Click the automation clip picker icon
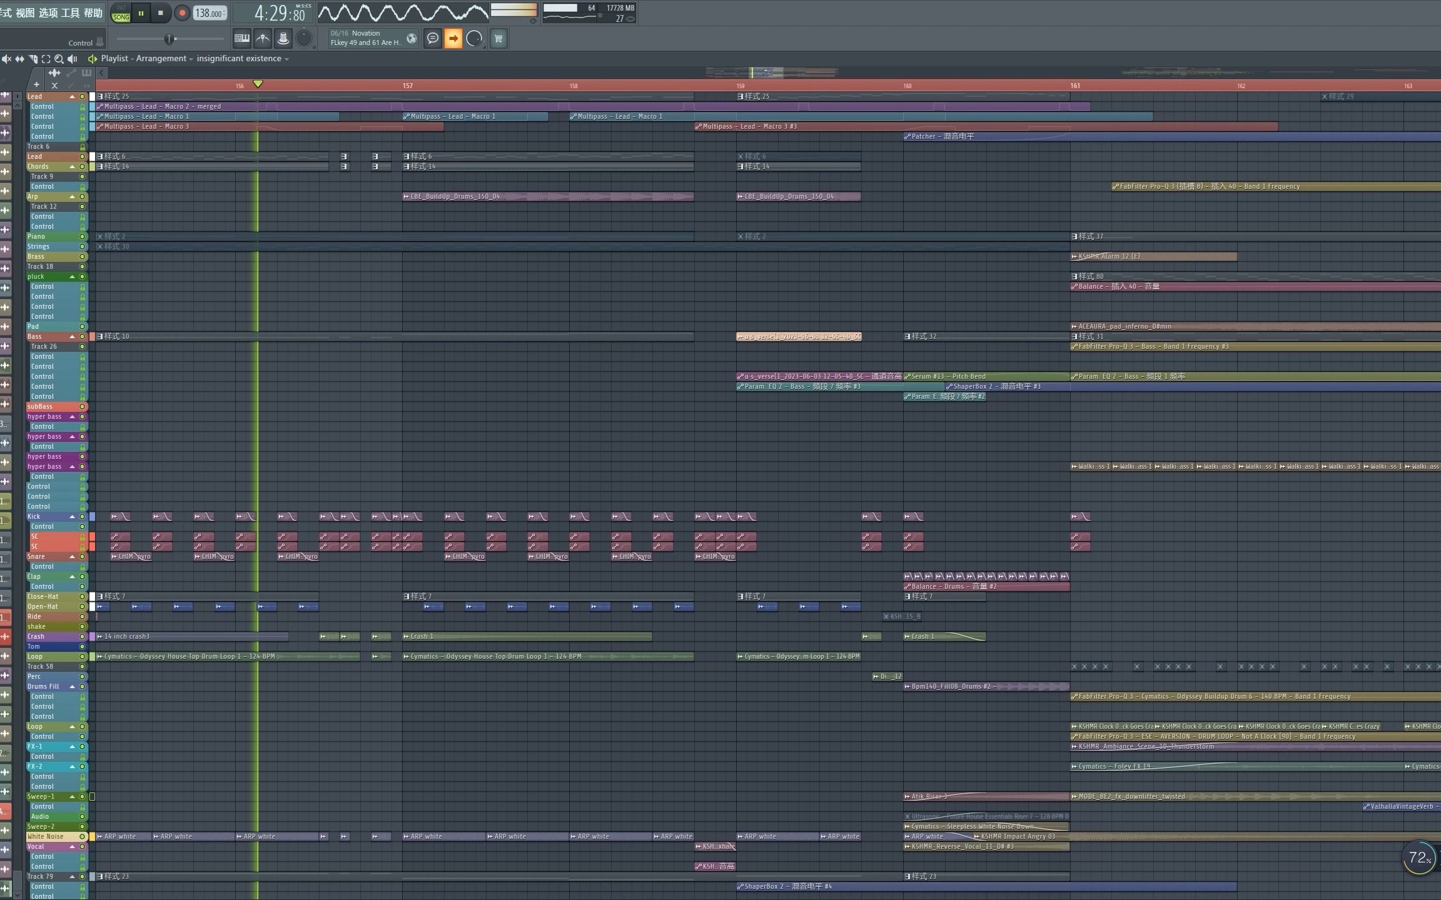Screen dimensions: 1441x900 [71, 73]
